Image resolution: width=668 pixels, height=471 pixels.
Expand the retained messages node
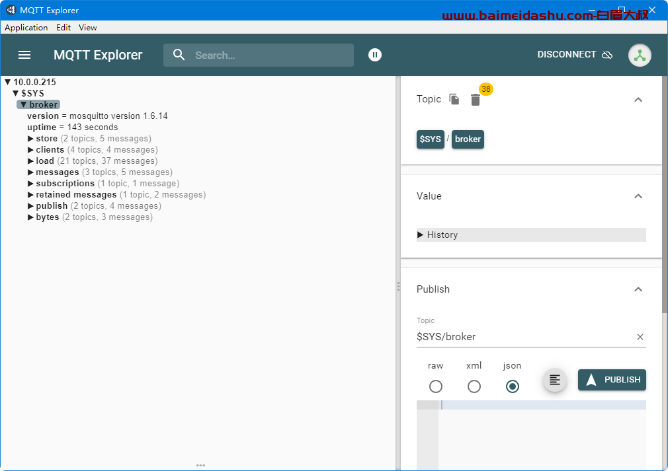[x=30, y=194]
